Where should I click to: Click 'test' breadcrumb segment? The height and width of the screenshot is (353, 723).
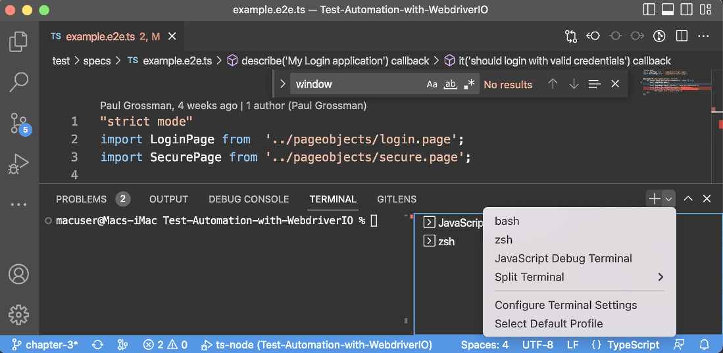coord(61,60)
